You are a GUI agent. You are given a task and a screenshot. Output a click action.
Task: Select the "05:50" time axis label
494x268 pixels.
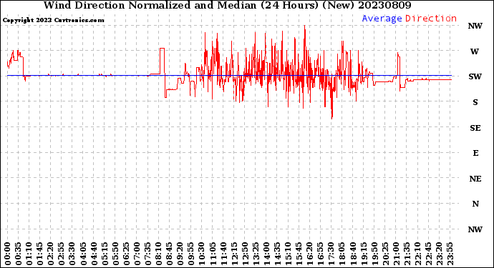[115, 254]
